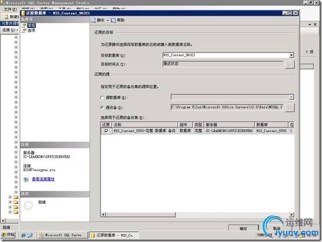The width and height of the screenshot is (322, 242).
Task: Click the backup grid scroll-right arrow
Action: (x=291, y=215)
